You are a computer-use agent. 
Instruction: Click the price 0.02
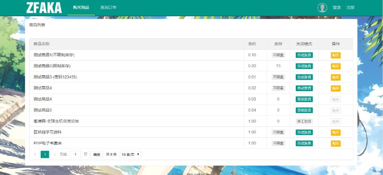coord(252,88)
